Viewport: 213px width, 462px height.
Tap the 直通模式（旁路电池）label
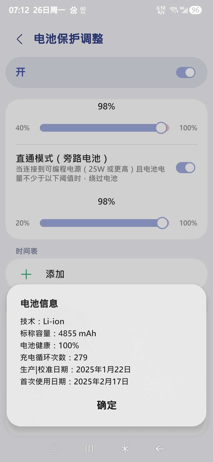coord(62,159)
